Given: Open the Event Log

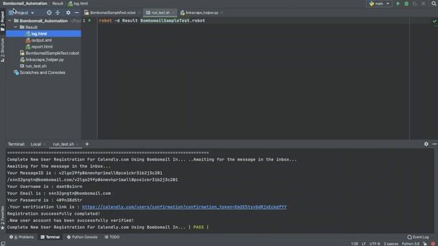Looking at the screenshot, I should pyautogui.click(x=418, y=237).
